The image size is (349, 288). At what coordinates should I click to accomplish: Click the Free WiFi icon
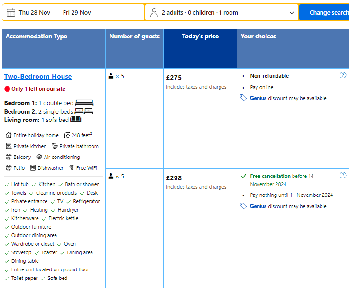tap(72, 167)
